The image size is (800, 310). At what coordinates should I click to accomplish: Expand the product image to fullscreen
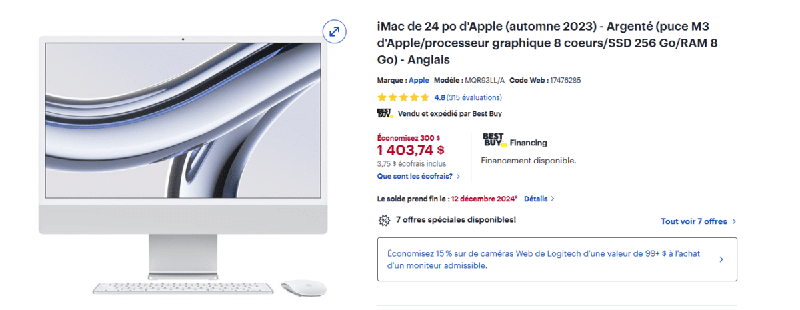click(334, 31)
